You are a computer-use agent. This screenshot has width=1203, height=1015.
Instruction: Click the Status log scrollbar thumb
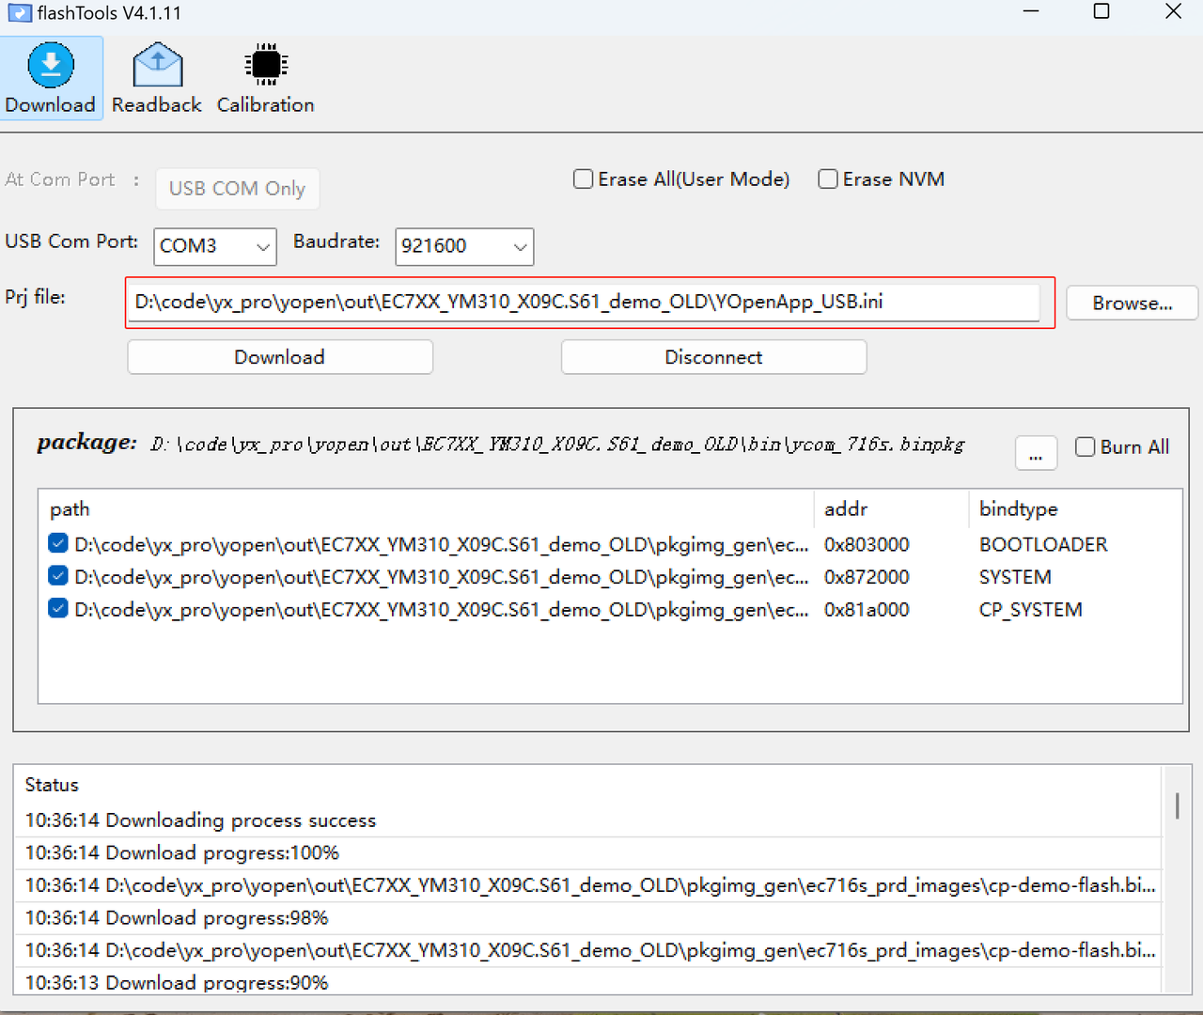click(x=1177, y=805)
